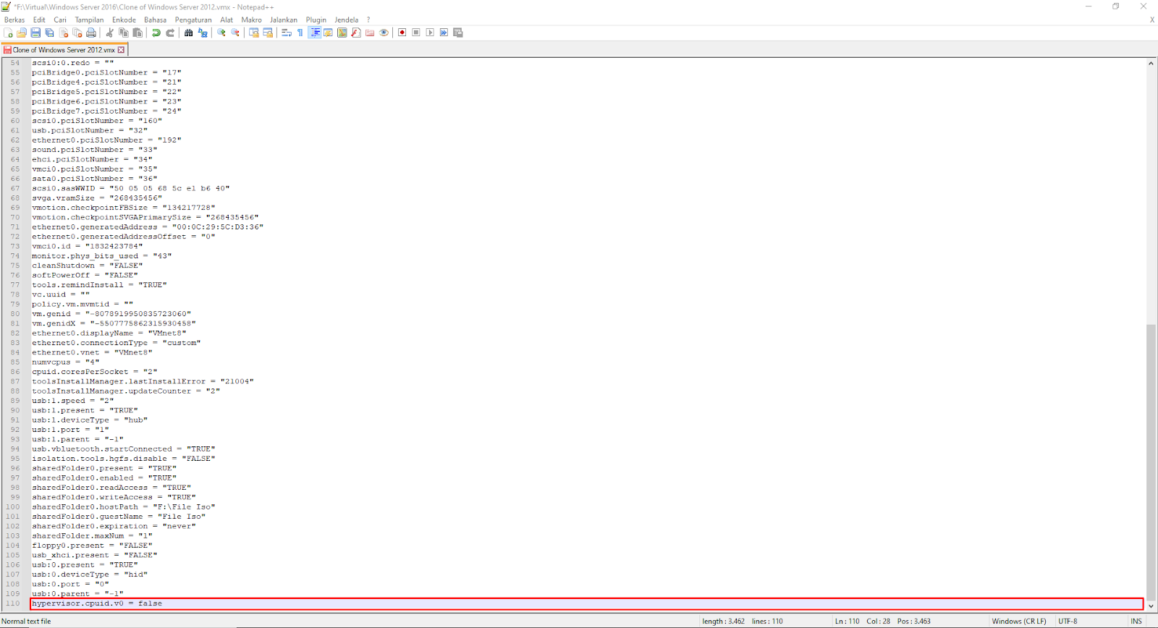
Task: Play back the recorded macro
Action: [x=430, y=33]
